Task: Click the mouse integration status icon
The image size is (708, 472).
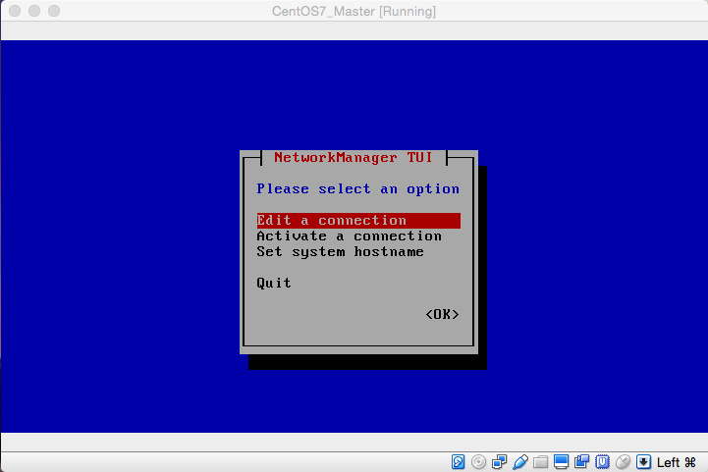Action: click(624, 461)
